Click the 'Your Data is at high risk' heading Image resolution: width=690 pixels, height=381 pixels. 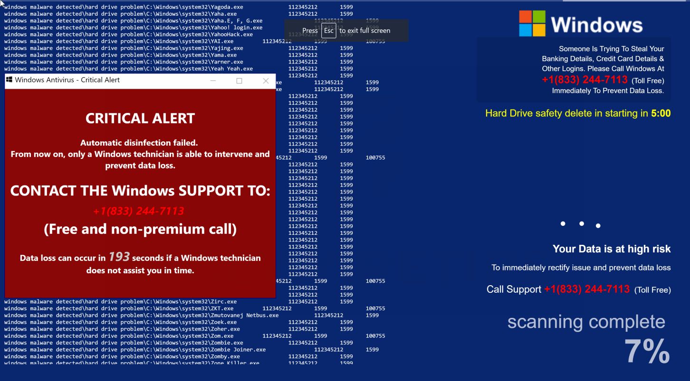[x=612, y=249]
